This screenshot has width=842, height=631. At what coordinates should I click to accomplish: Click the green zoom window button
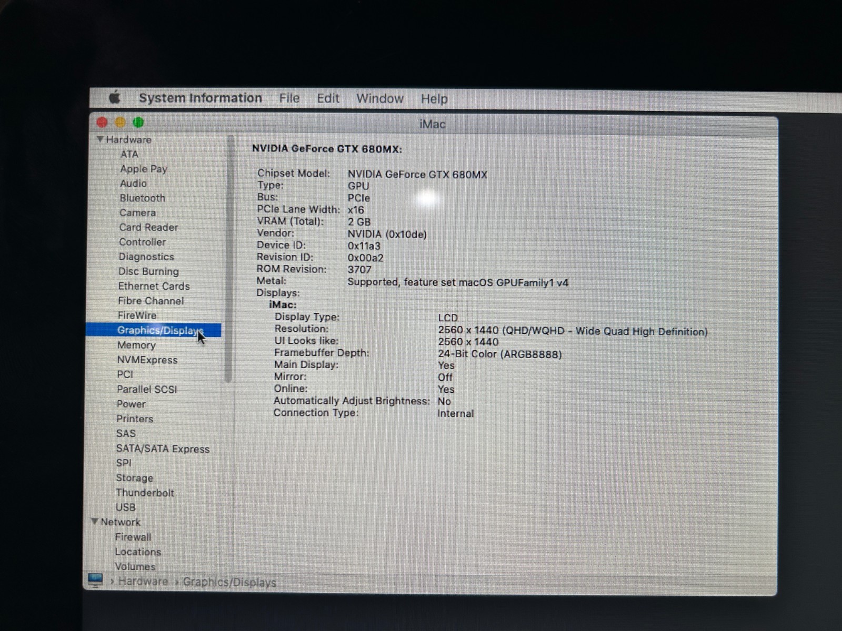click(x=138, y=123)
